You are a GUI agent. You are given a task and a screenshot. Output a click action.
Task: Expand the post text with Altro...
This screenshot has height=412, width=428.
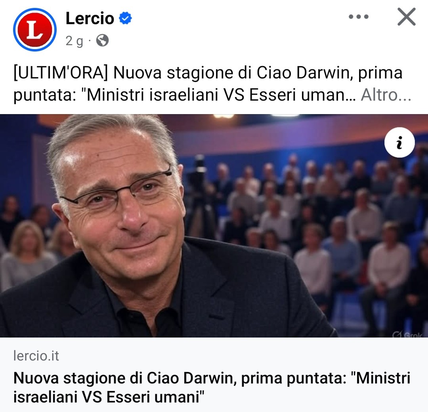(386, 95)
